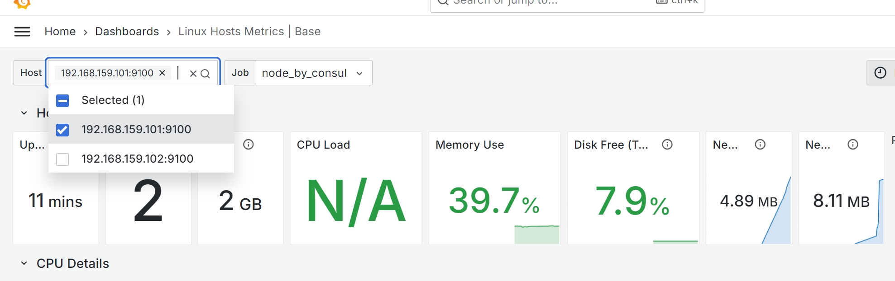
Task: Click the Job variable label
Action: (x=240, y=73)
